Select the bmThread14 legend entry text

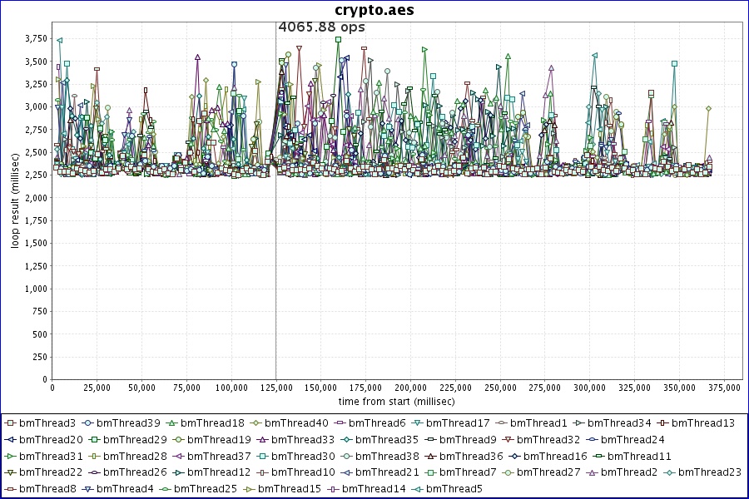click(x=374, y=489)
